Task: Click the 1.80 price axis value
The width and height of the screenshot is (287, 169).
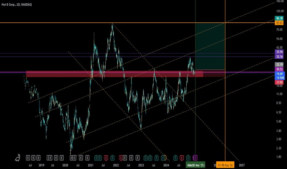Action: (x=279, y=157)
